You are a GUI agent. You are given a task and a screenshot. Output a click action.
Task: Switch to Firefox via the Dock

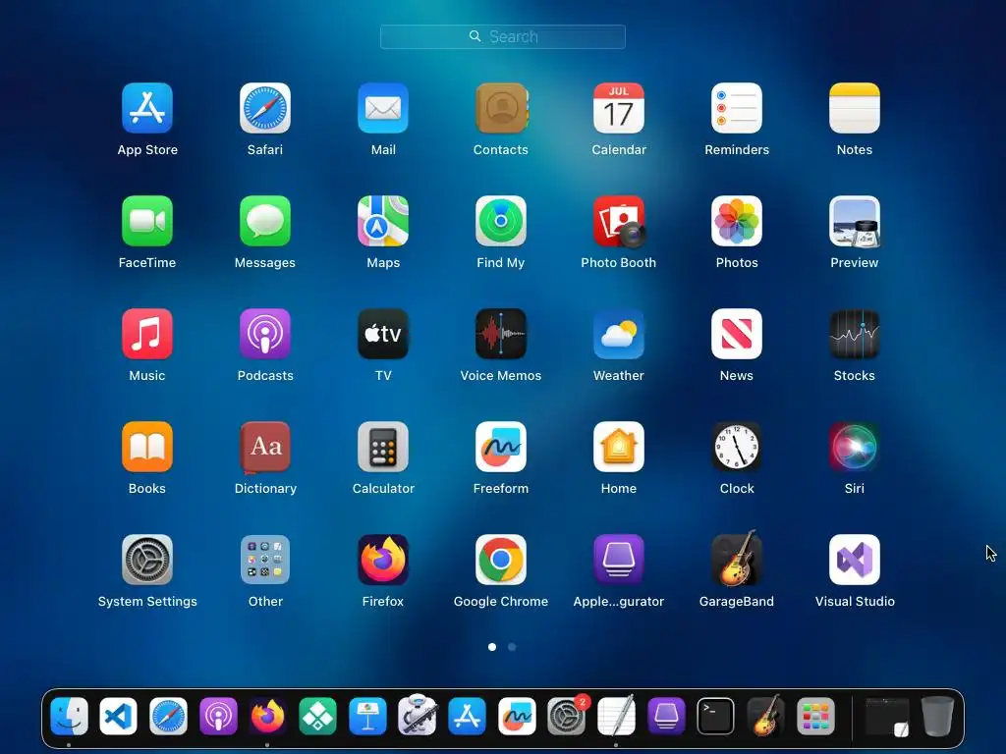pos(267,716)
